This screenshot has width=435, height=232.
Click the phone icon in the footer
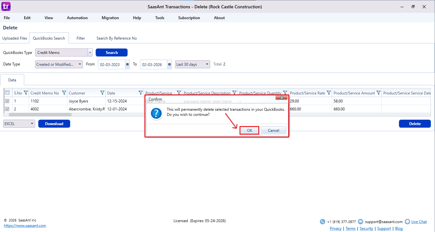[x=323, y=222]
